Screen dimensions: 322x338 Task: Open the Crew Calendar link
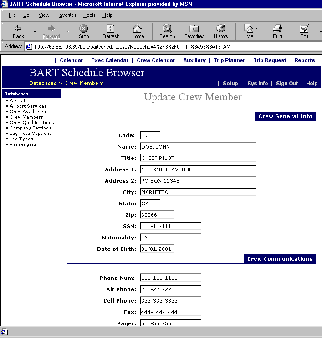coord(156,60)
